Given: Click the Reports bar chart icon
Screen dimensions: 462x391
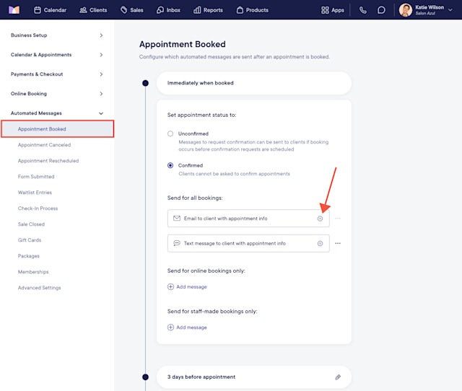Looking at the screenshot, I should tap(197, 10).
